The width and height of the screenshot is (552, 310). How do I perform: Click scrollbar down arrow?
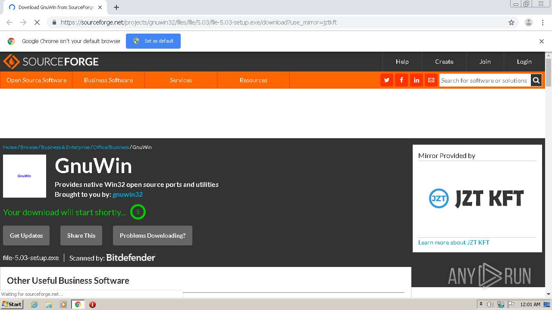[549, 294]
